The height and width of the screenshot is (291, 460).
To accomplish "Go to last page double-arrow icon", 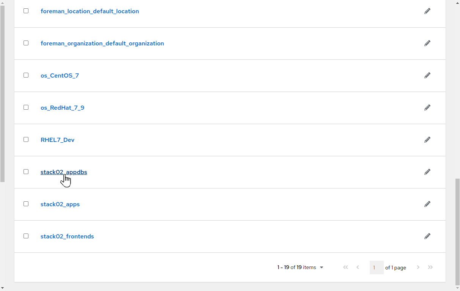I will point(430,267).
